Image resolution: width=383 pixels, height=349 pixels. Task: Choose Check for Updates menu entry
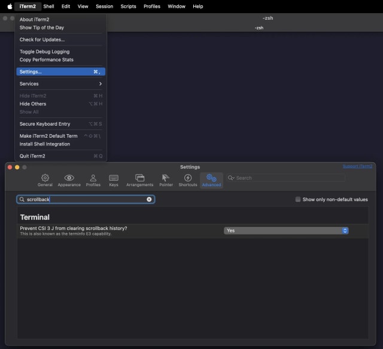click(x=61, y=40)
